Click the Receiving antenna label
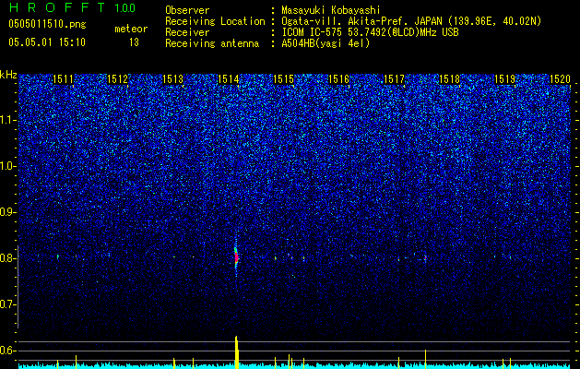This screenshot has height=369, width=580. tap(212, 43)
